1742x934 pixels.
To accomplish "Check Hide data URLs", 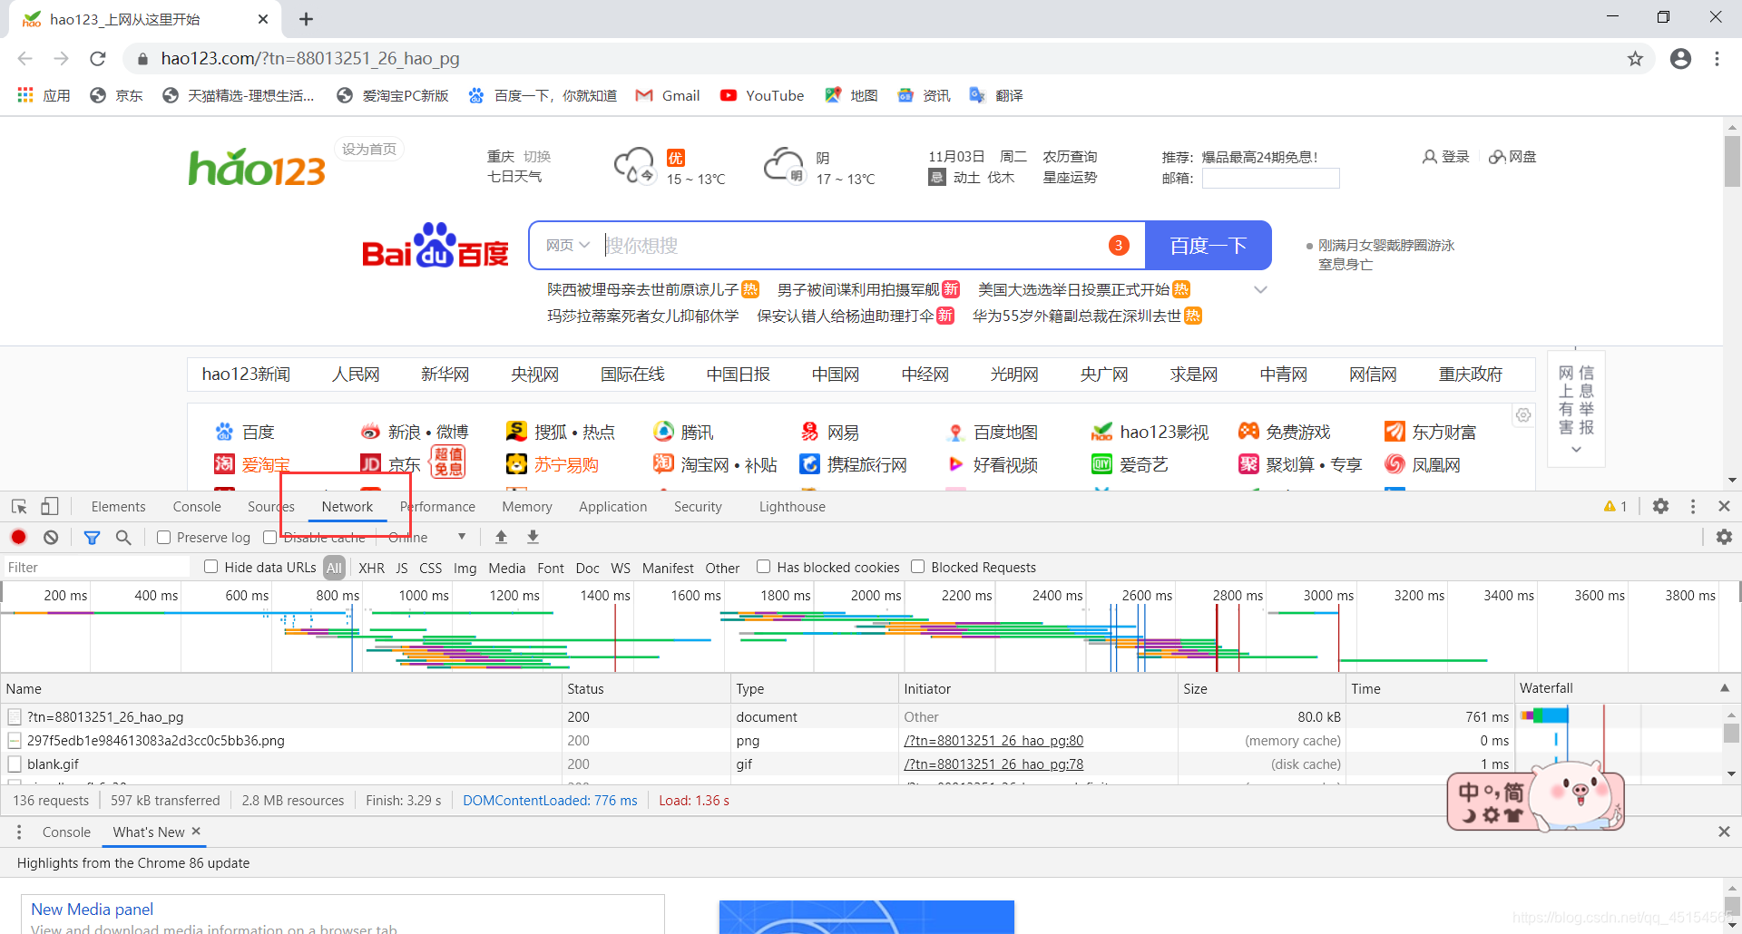I will coord(211,567).
